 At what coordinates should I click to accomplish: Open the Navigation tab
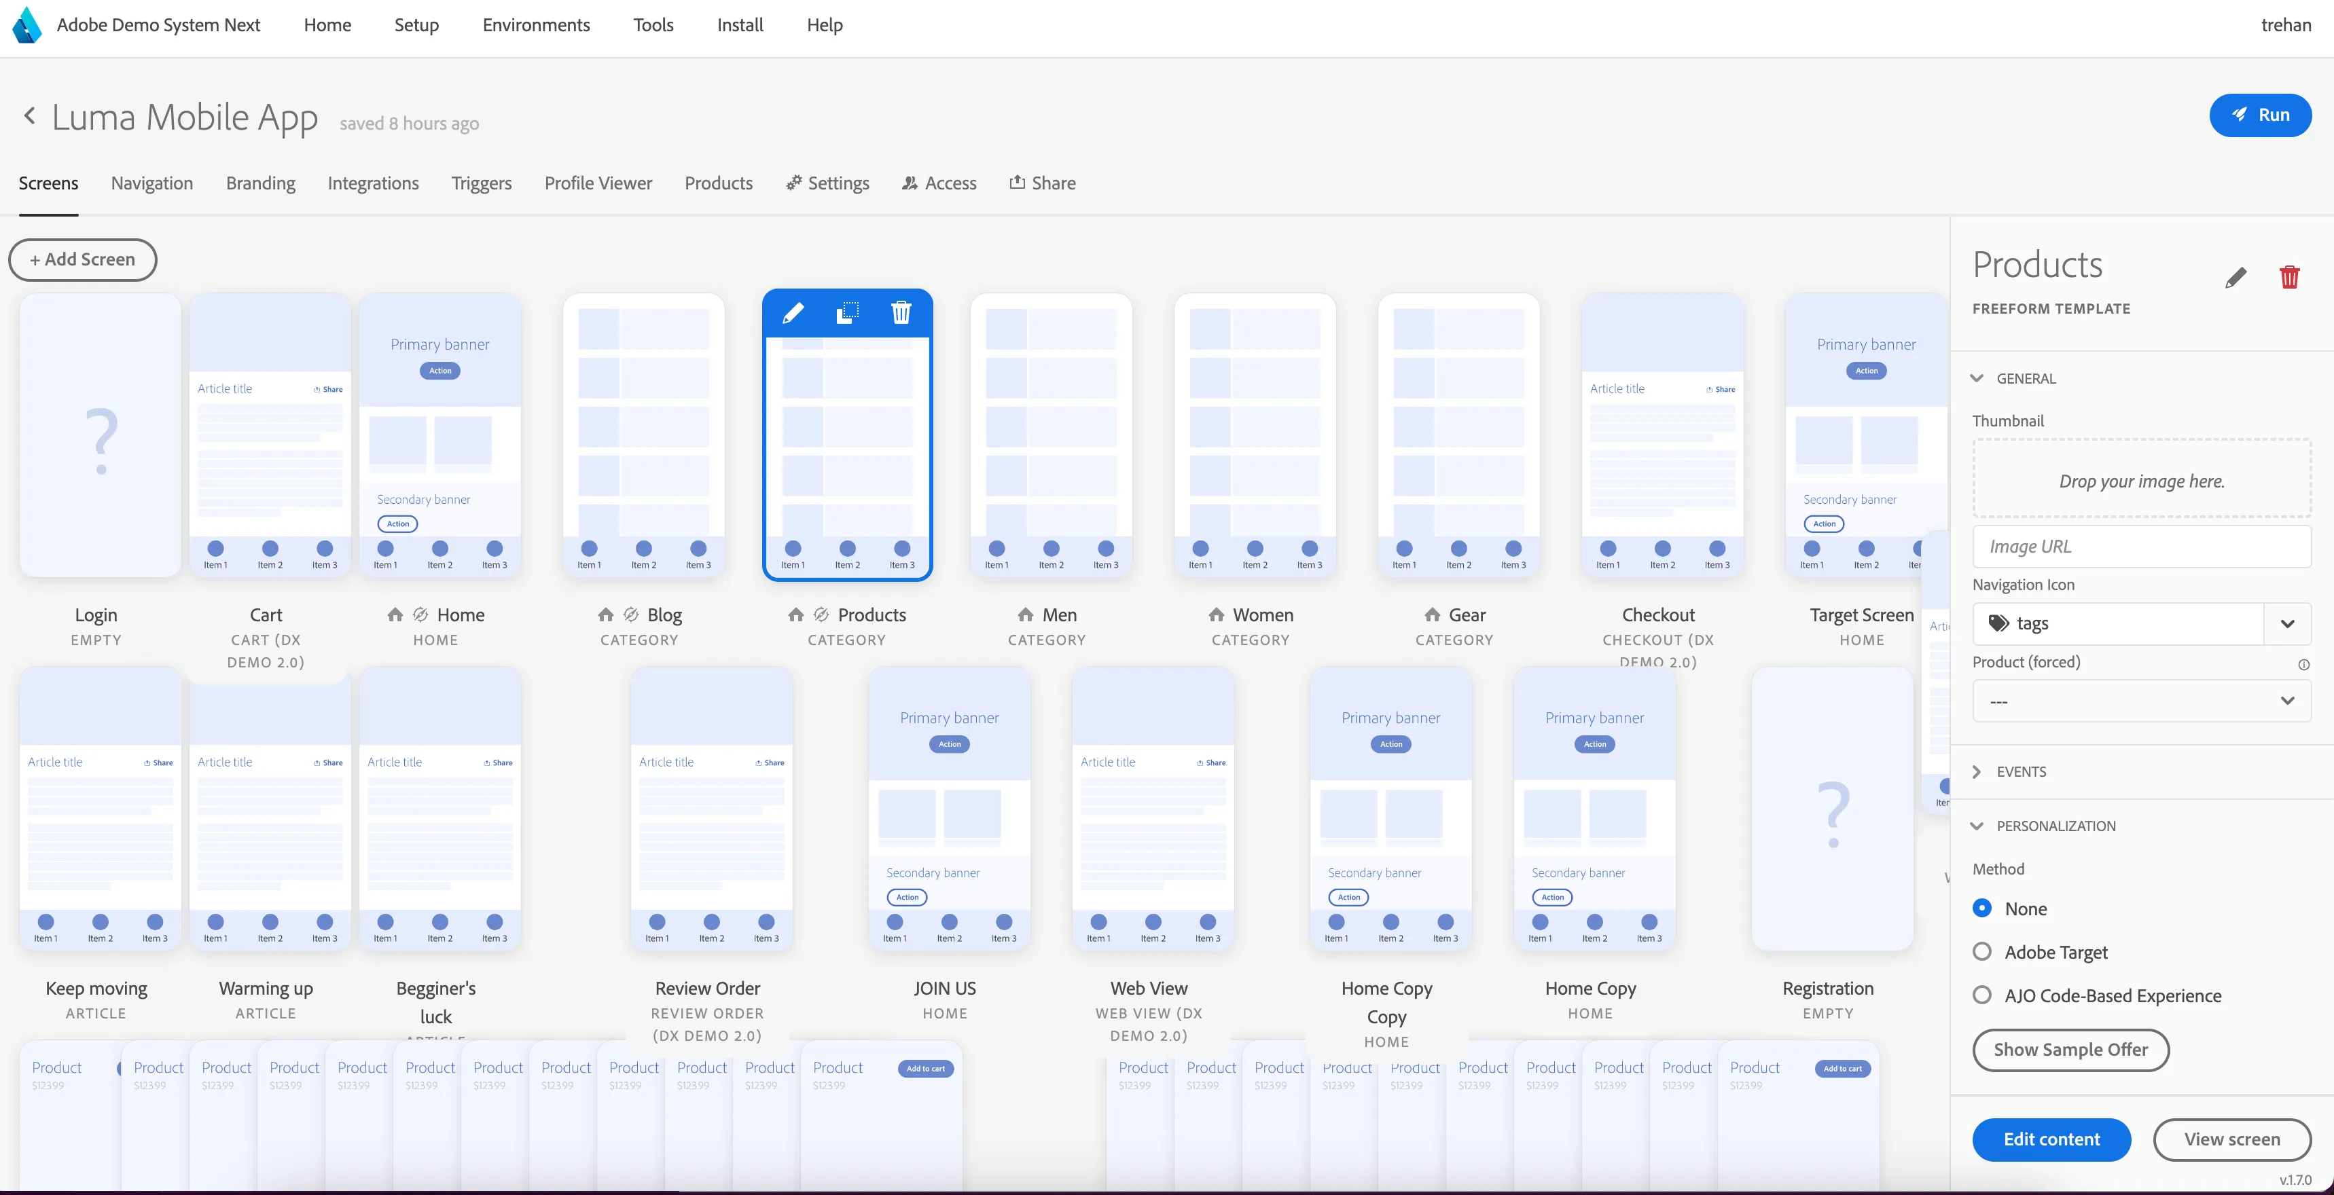tap(152, 183)
